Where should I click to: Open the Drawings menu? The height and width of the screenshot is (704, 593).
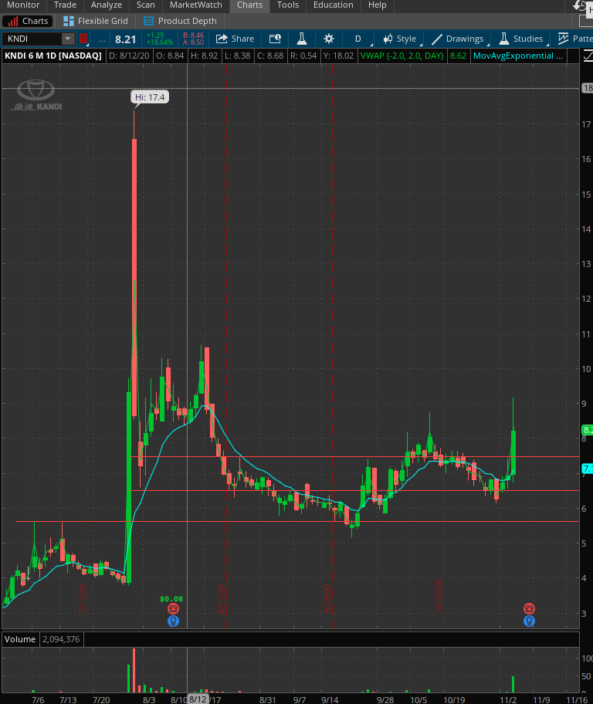point(458,39)
